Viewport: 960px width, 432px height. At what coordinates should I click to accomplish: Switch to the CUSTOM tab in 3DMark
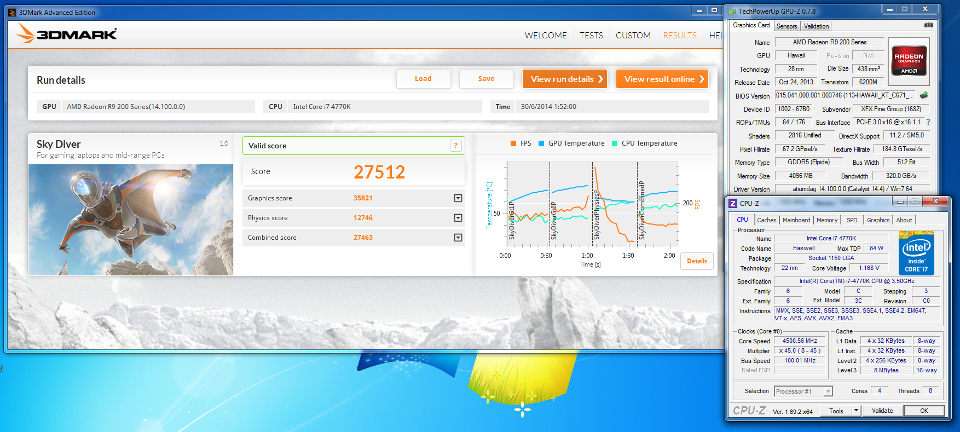pyautogui.click(x=633, y=35)
